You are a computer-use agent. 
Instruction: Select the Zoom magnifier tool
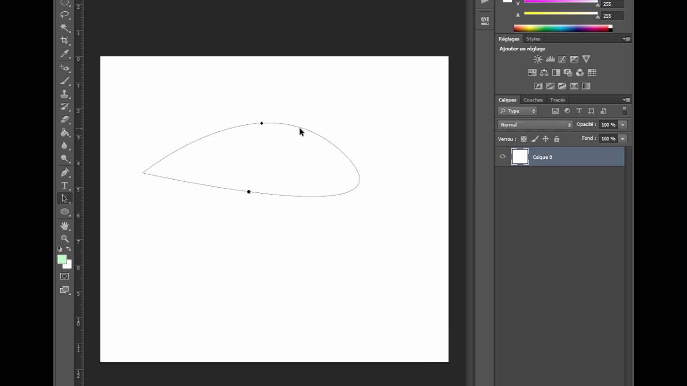coord(64,239)
